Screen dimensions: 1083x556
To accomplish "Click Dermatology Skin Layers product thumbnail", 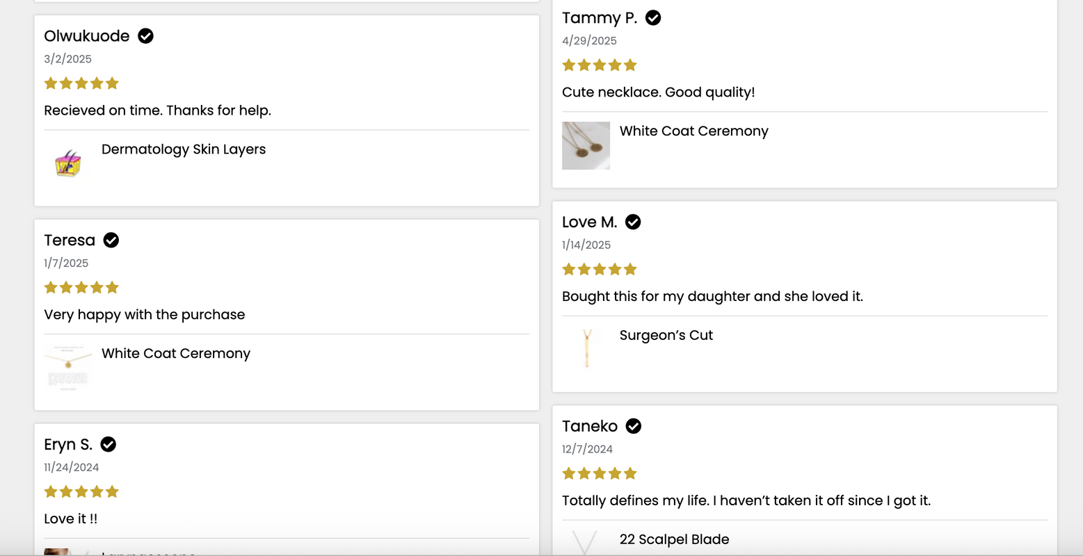I will [x=68, y=164].
